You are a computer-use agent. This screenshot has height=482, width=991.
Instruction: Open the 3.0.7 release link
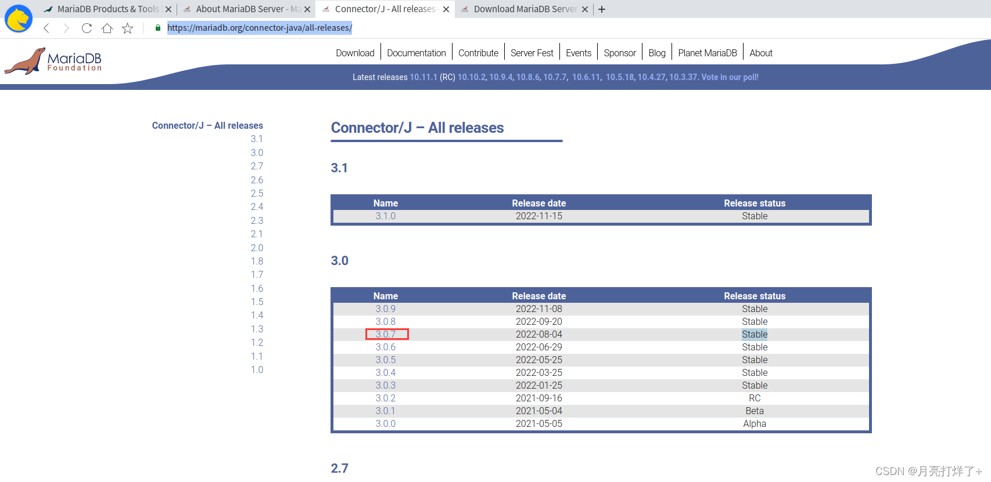coord(386,334)
